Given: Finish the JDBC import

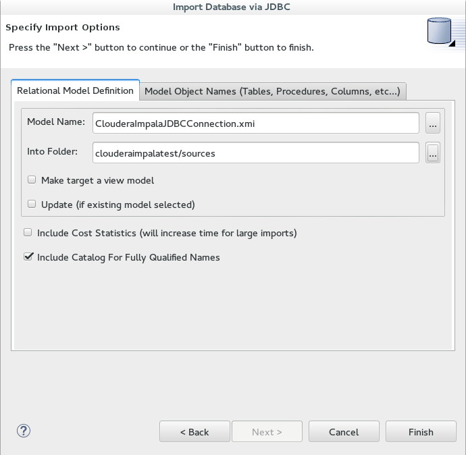Looking at the screenshot, I should point(421,431).
